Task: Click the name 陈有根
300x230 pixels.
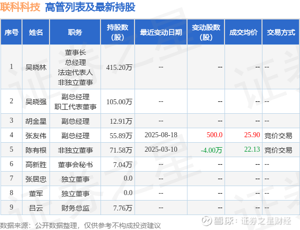Action: coord(36,150)
